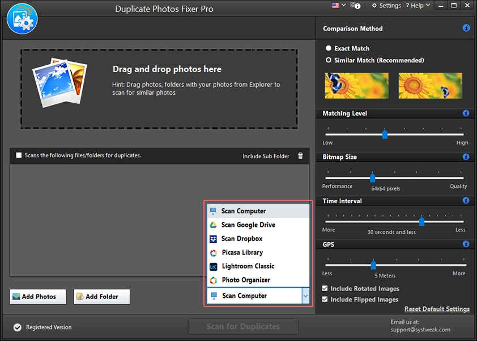Click the GPS info icon
477x341 pixels.
coord(466,244)
